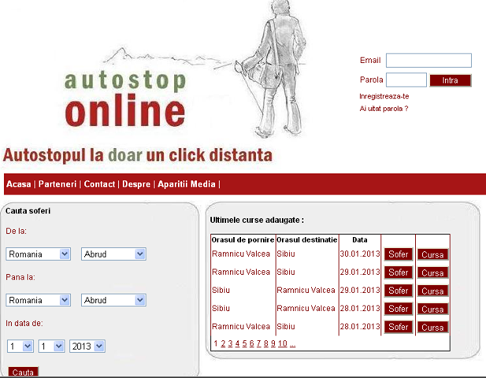486x378 pixels.
Task: Open the Despre menu item
Action: [x=136, y=184]
